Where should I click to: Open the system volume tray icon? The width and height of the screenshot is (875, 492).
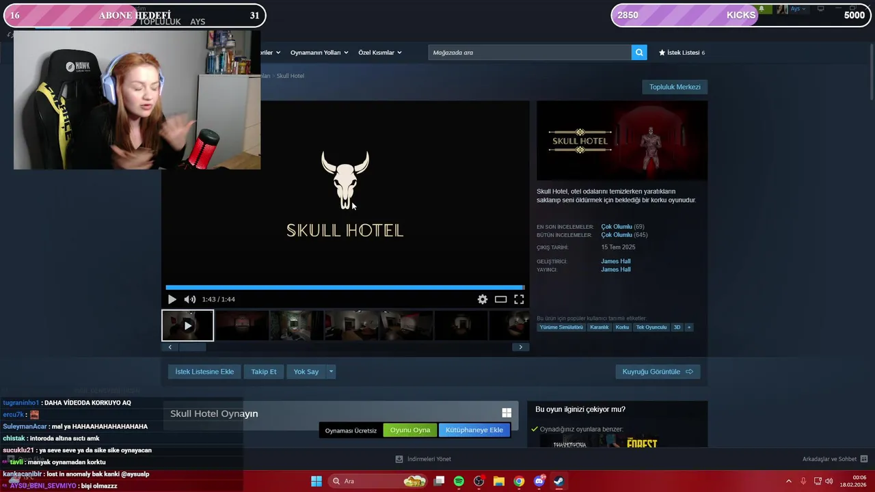point(829,481)
